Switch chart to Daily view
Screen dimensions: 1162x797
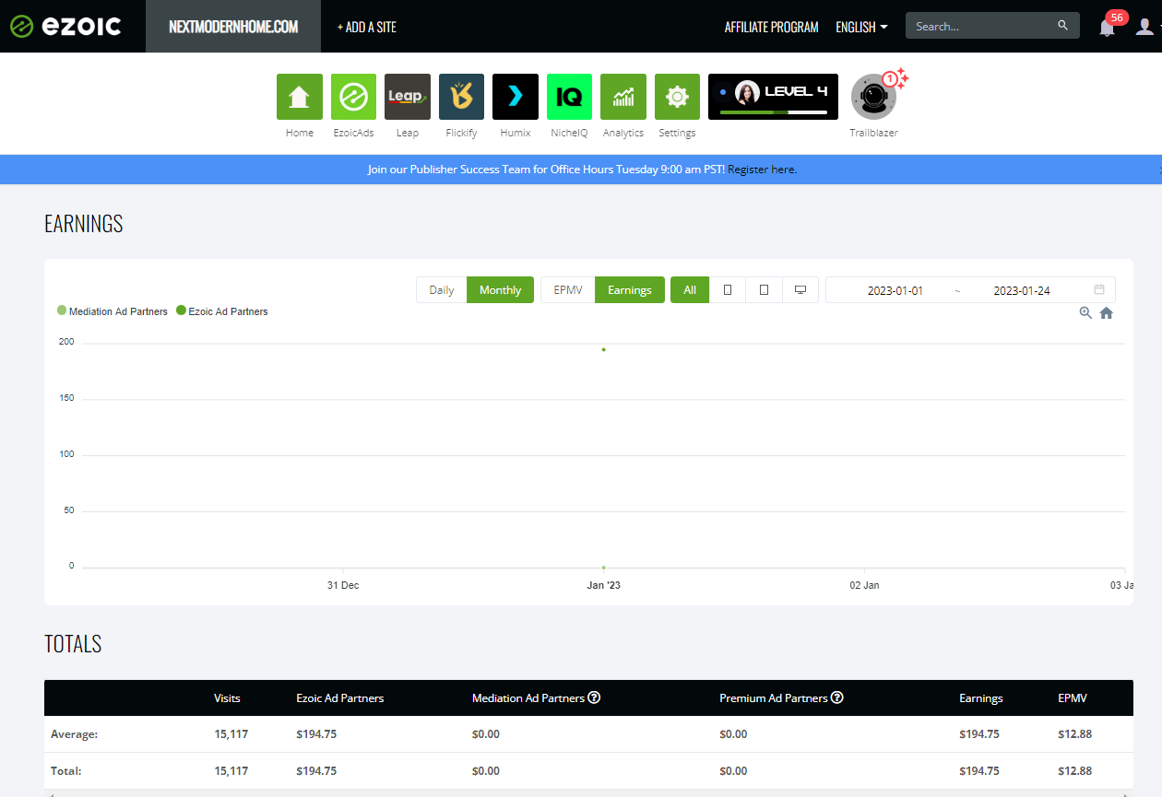point(442,290)
